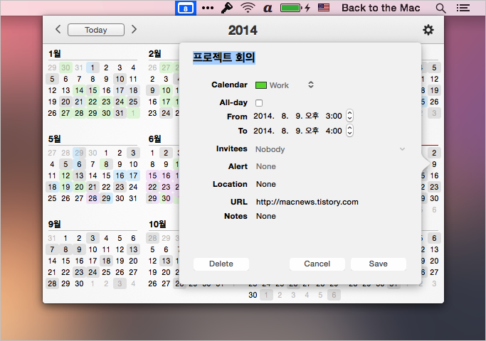Select the From year 2014 field
Image resolution: width=486 pixels, height=341 pixels.
point(264,116)
